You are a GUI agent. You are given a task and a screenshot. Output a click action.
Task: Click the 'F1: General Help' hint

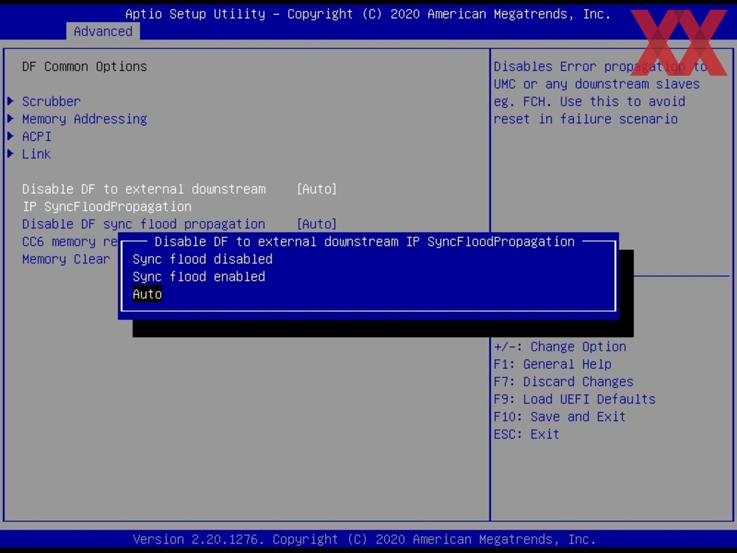click(552, 364)
